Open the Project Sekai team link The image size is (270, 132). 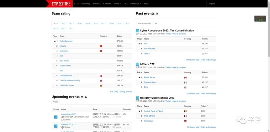[65, 66]
